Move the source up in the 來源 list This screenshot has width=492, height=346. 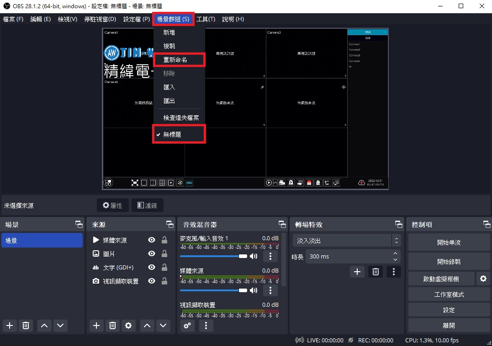147,325
